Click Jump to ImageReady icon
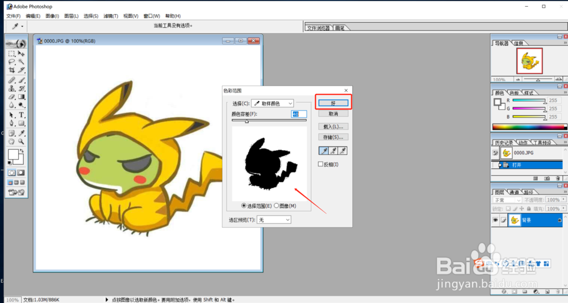 tap(16, 192)
